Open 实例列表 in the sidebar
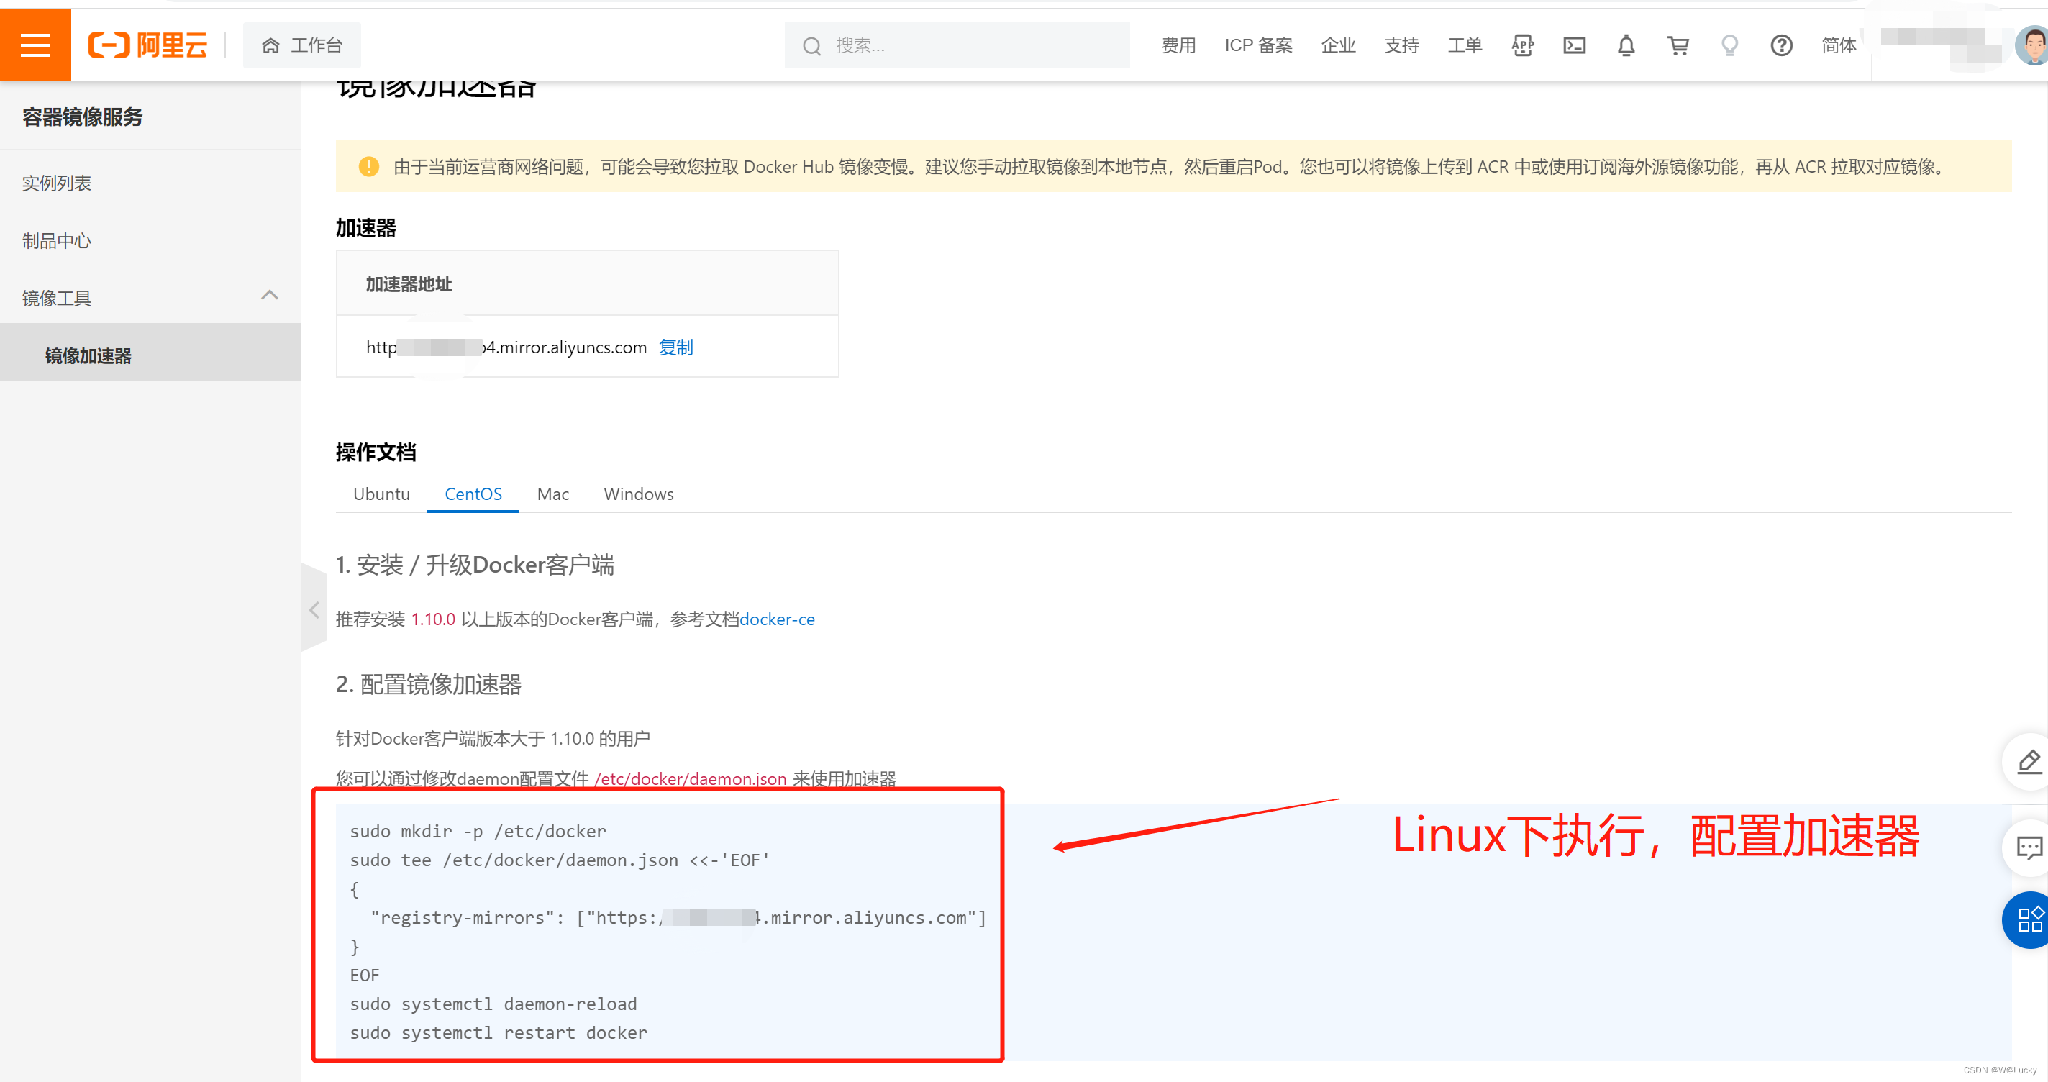The height and width of the screenshot is (1082, 2048). [x=56, y=183]
